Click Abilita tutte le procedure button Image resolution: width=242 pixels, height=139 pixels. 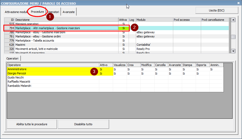(32, 124)
